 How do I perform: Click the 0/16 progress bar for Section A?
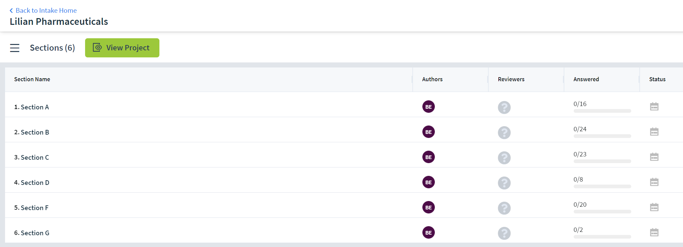(x=602, y=111)
